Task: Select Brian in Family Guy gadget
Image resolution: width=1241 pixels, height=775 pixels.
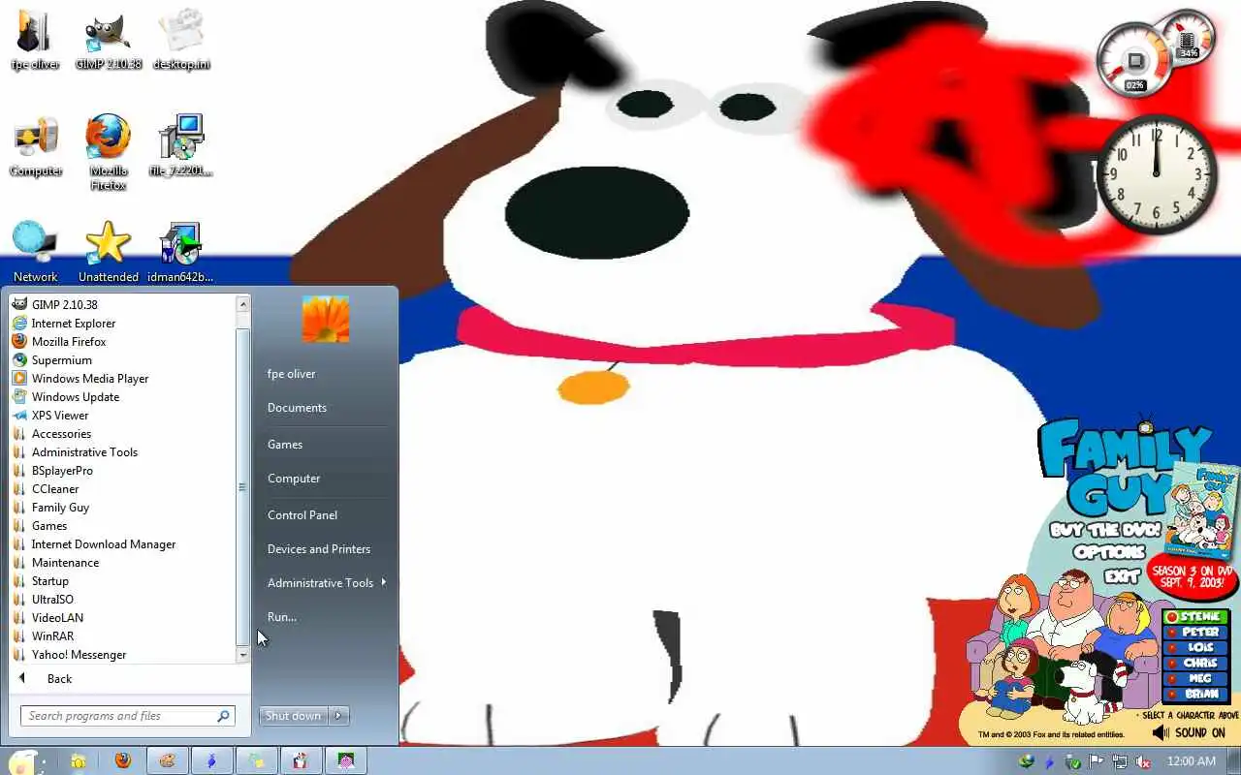Action: (1196, 694)
